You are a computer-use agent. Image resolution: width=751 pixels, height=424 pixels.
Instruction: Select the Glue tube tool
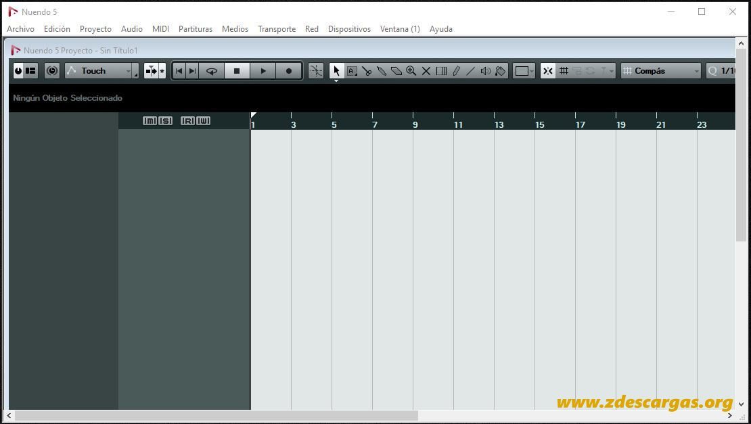[x=382, y=71]
